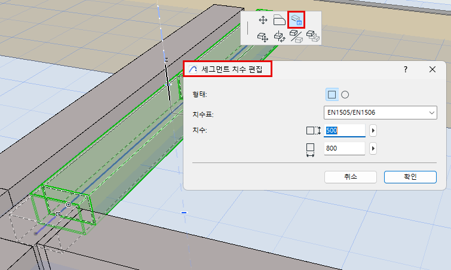Screen dimensions: 451x270
Task: Click the 치수표: label
Action: (x=203, y=115)
